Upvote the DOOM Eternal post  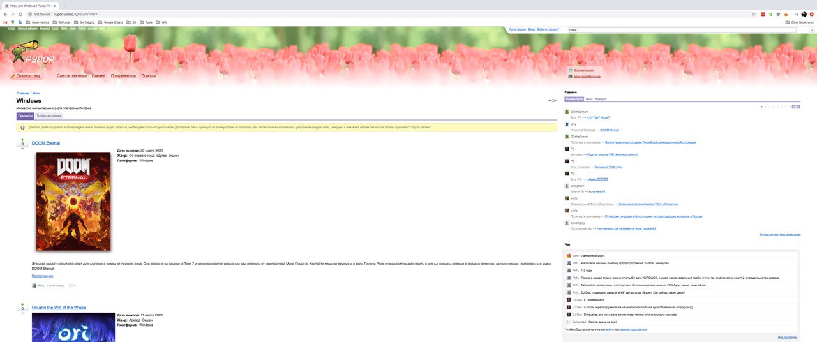click(22, 139)
